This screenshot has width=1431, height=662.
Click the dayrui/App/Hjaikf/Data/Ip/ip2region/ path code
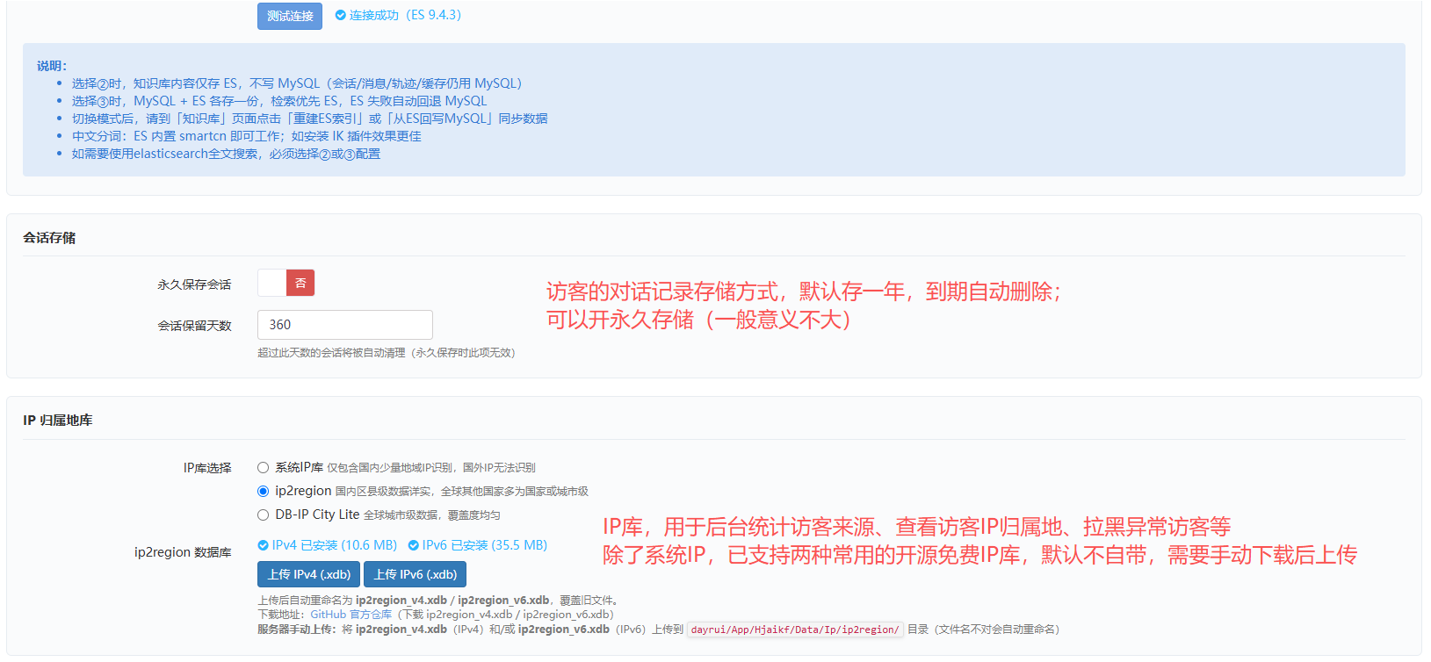(795, 630)
